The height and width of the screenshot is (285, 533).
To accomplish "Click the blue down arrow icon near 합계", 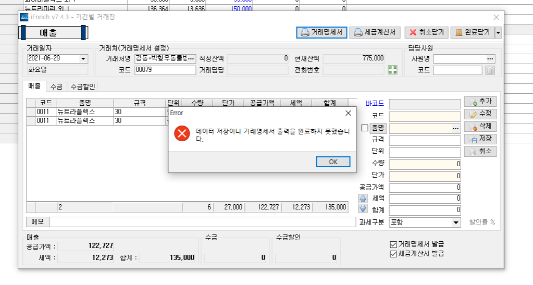I will pos(363,209).
